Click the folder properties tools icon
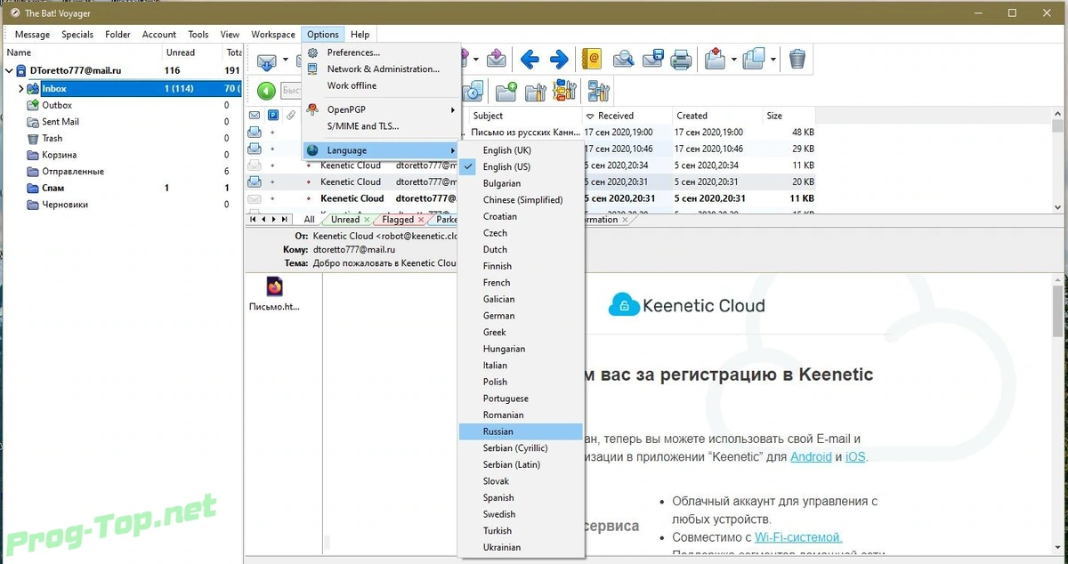This screenshot has height=564, width=1068. pos(535,91)
